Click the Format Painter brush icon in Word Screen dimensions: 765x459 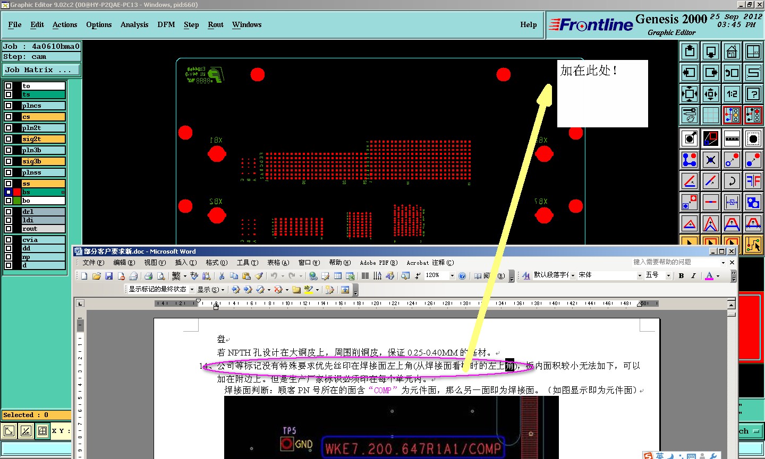[259, 276]
